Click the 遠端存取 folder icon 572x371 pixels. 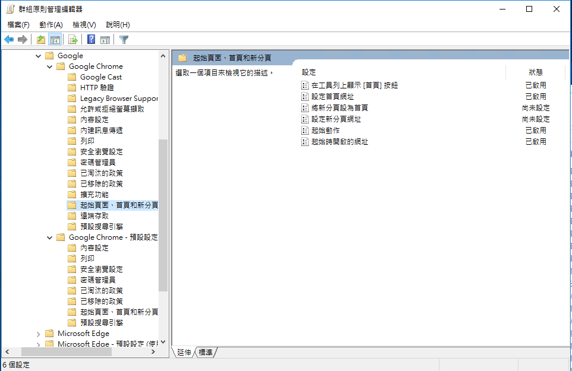point(72,215)
